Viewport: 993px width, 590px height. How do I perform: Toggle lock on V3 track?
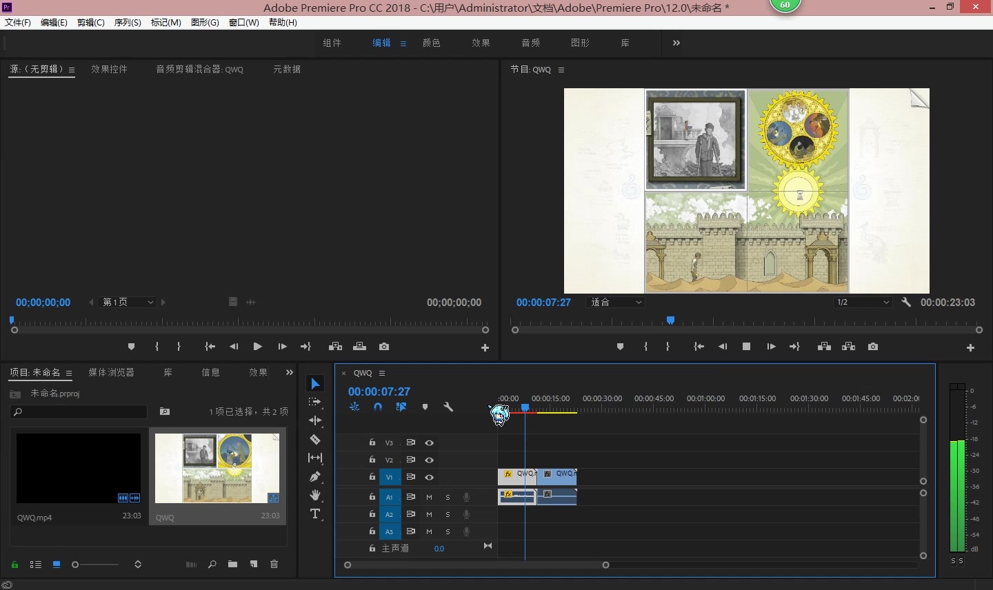click(372, 443)
